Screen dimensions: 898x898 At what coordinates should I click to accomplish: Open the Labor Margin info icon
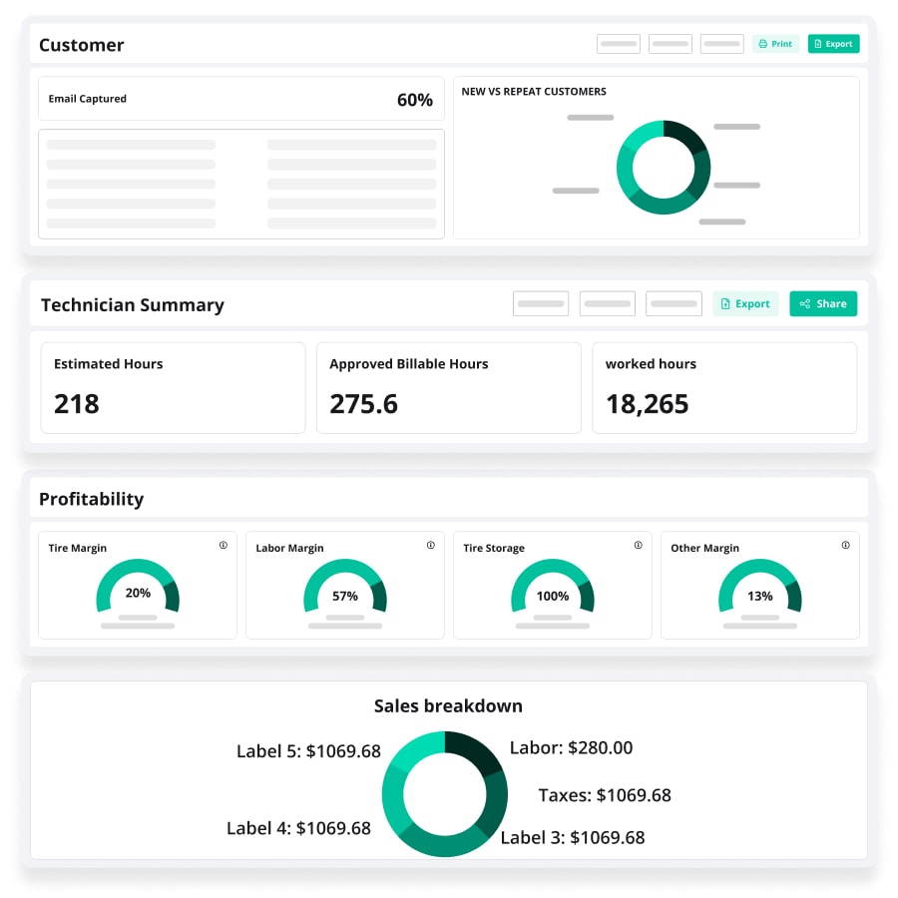(x=431, y=546)
